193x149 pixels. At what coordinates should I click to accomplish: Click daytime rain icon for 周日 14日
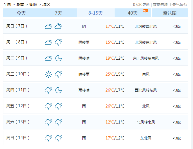point(48,138)
